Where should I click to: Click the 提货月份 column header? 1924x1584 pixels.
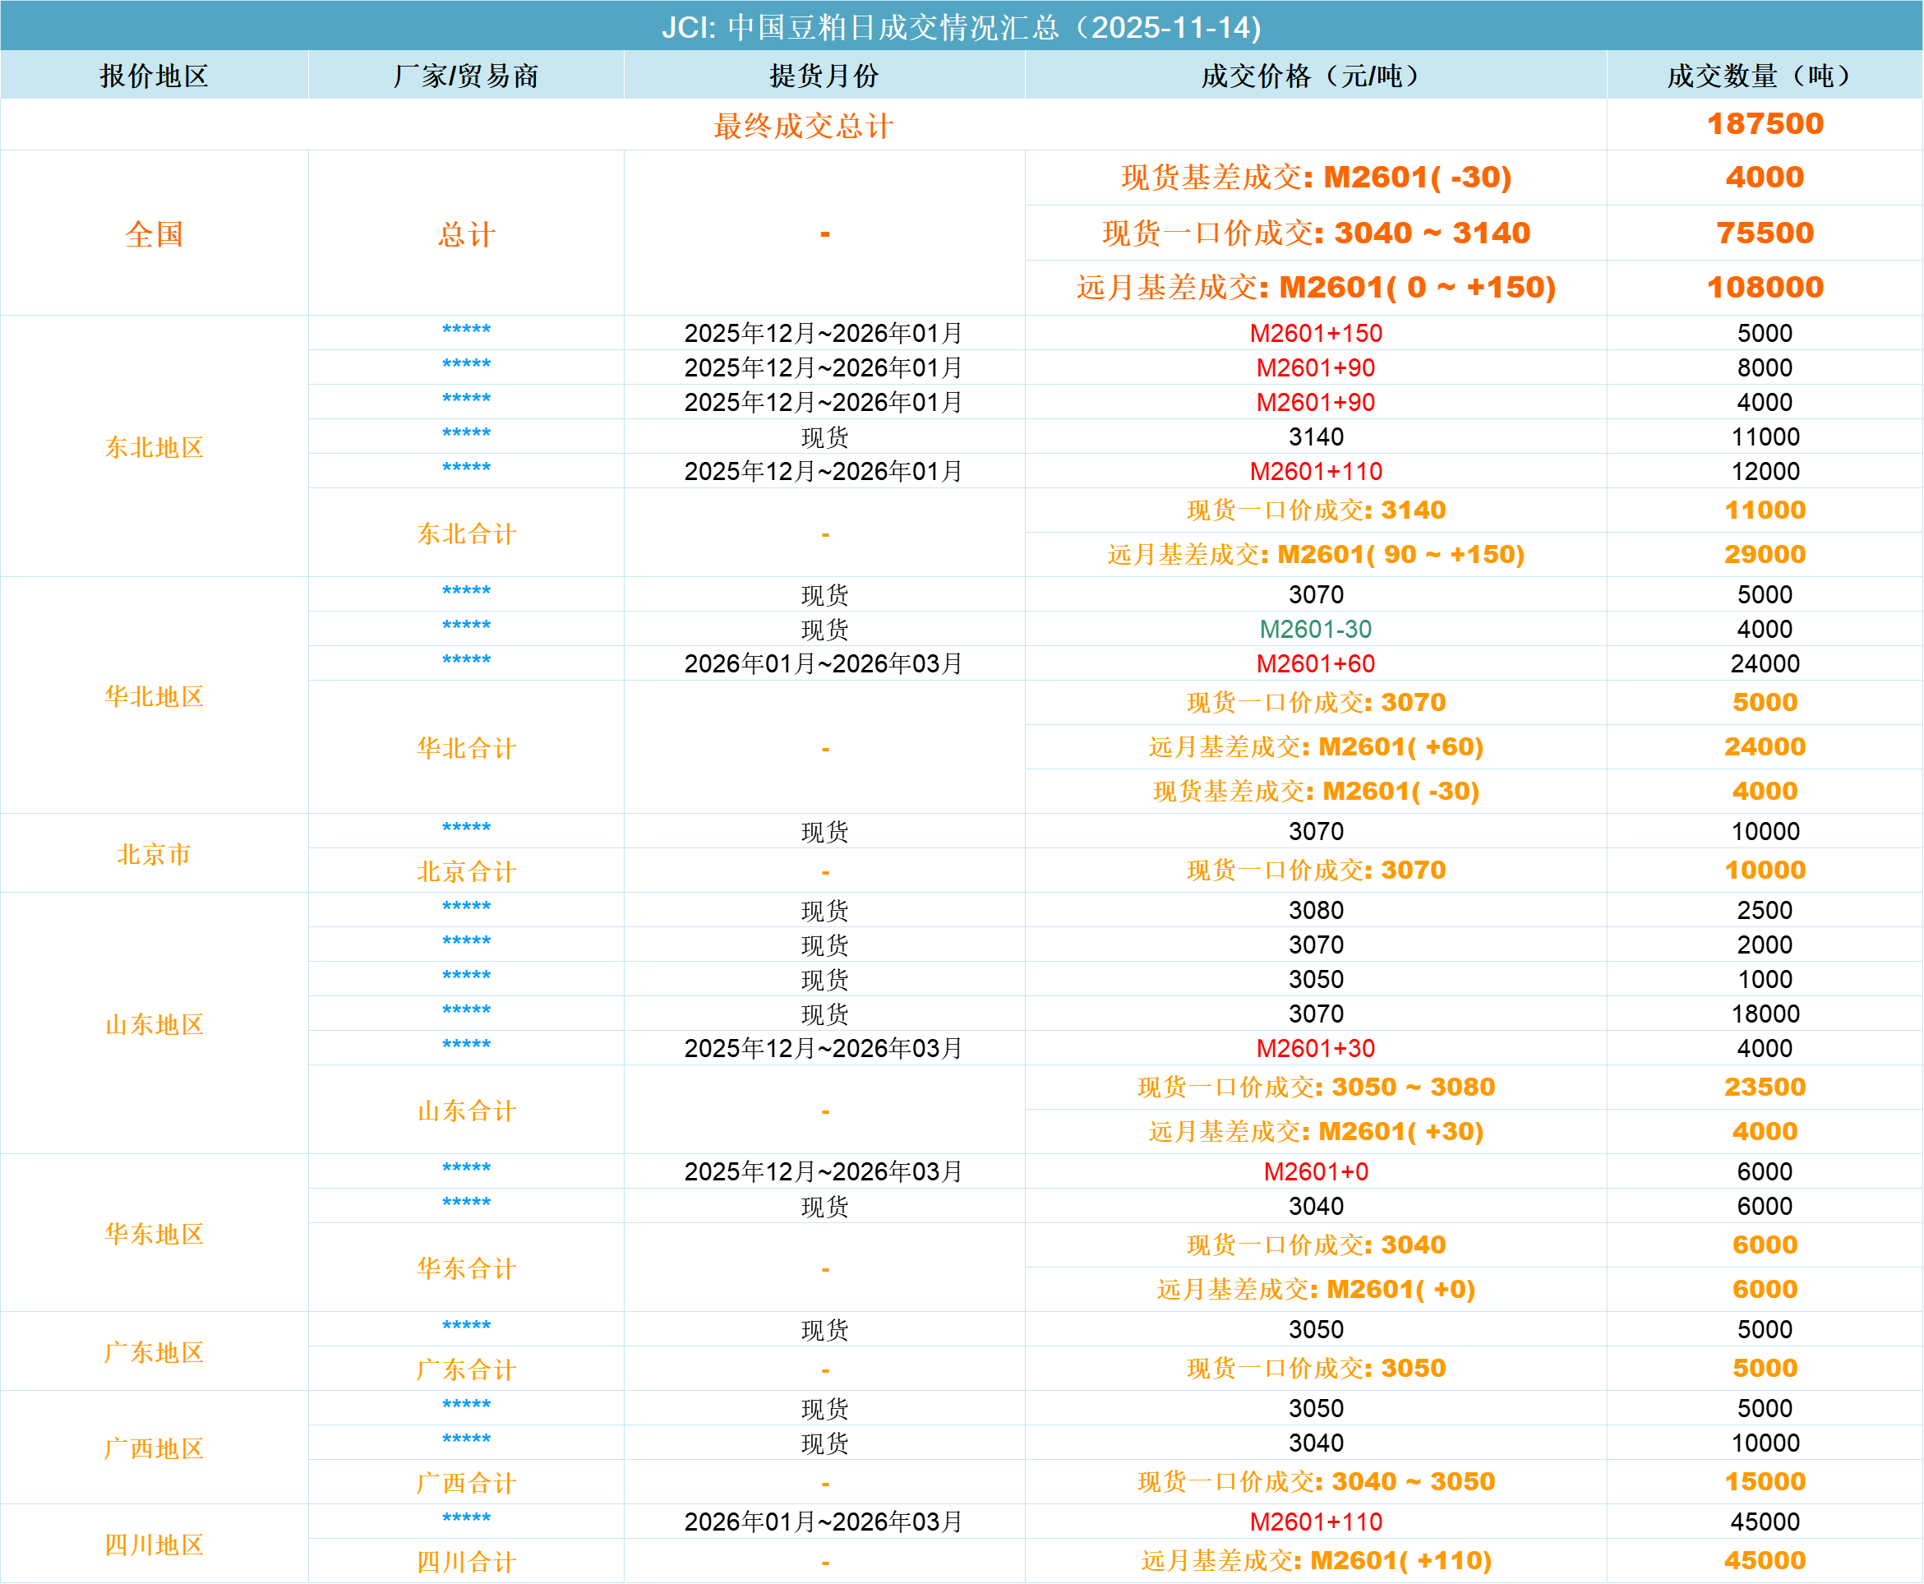point(824,76)
